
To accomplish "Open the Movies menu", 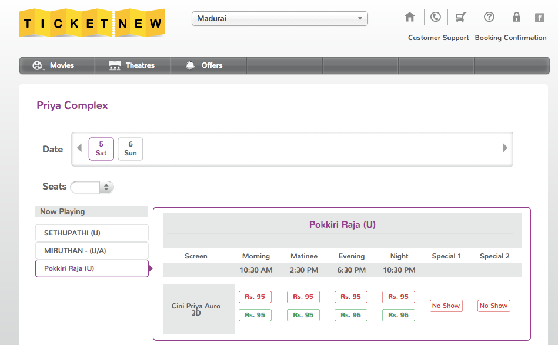I will tap(57, 65).
